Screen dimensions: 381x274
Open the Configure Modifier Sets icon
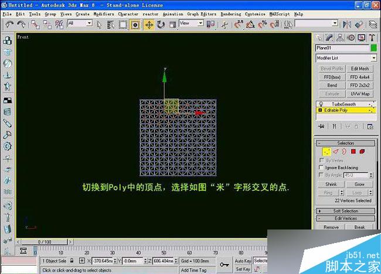point(370,126)
